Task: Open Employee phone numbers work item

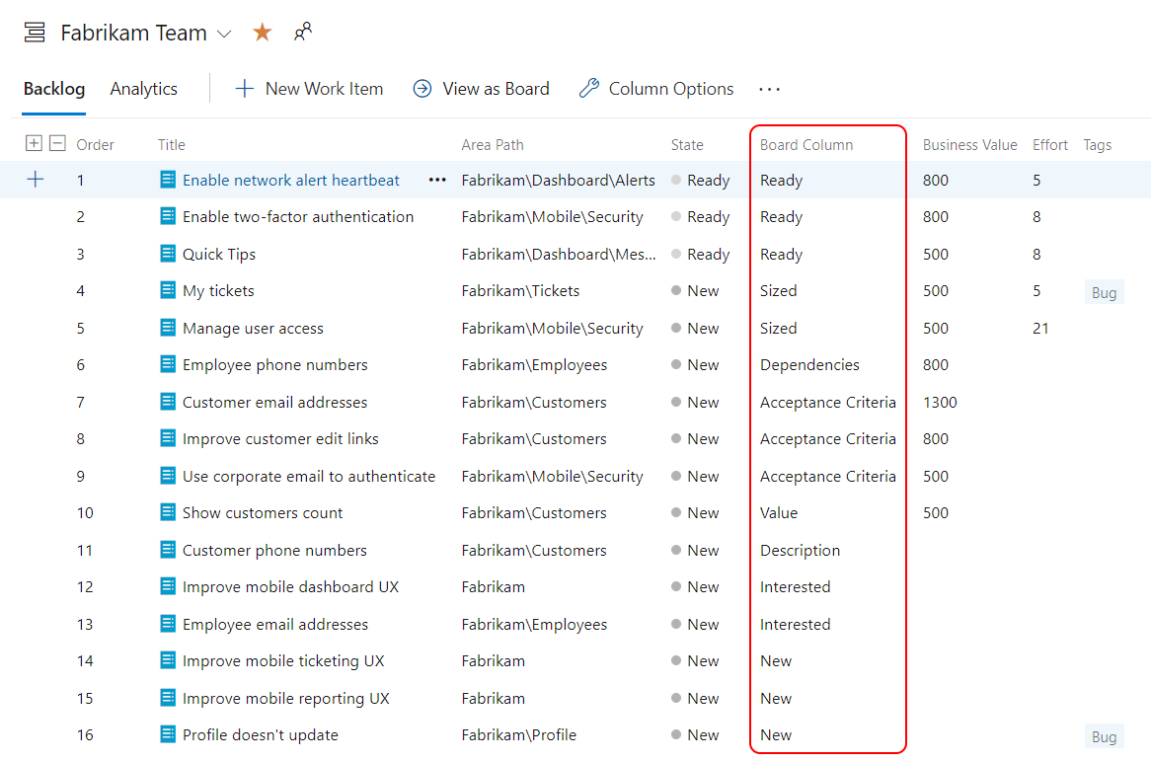Action: 274,365
